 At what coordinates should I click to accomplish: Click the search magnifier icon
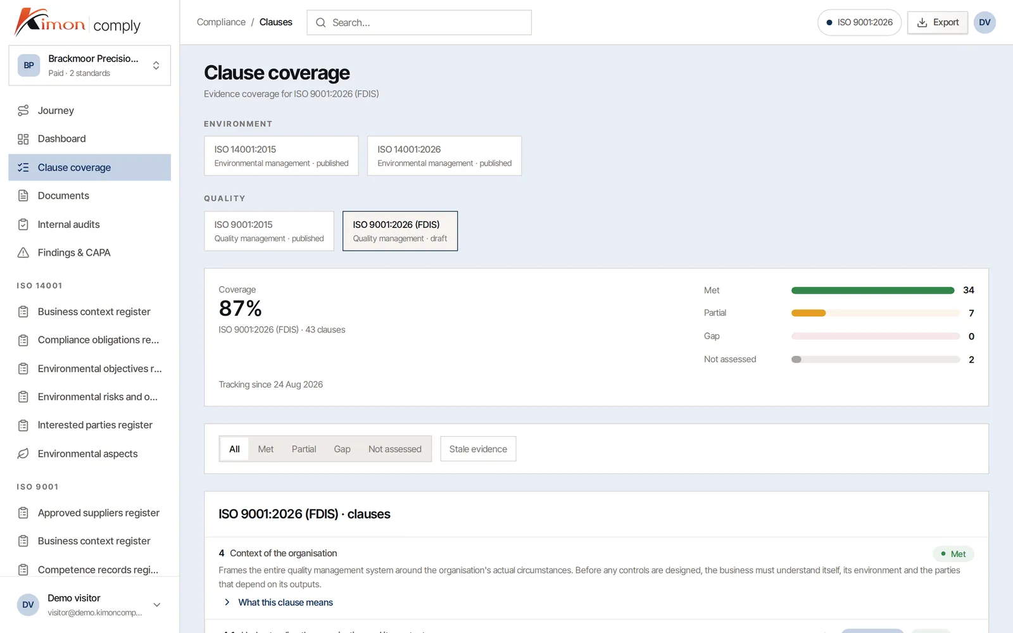click(x=321, y=22)
